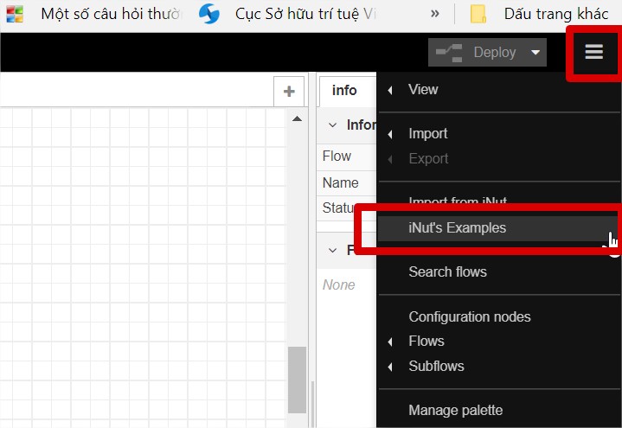Click the vertical canvas scrollbar thumb
This screenshot has width=622, height=428.
pyautogui.click(x=297, y=380)
